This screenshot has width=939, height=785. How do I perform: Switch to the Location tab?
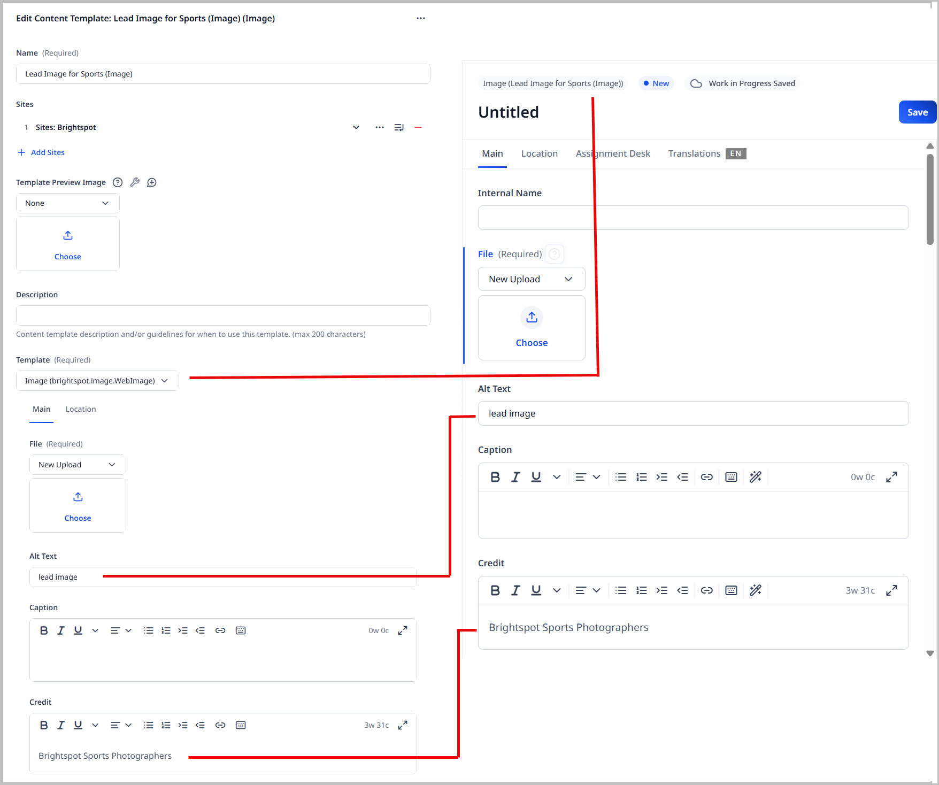(539, 153)
